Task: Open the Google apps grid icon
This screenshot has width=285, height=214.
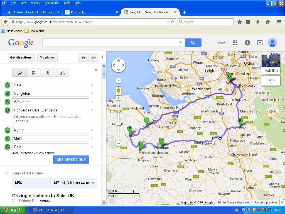Action: pos(235,43)
